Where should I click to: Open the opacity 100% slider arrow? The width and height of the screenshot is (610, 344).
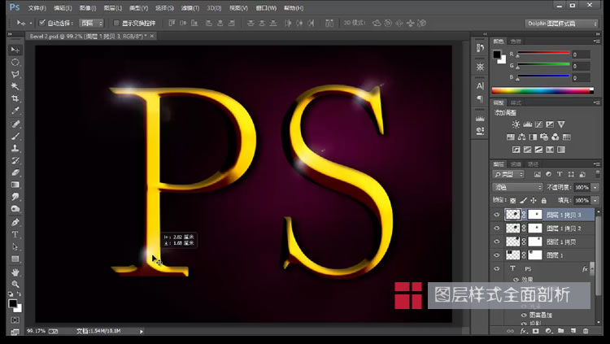click(x=595, y=188)
